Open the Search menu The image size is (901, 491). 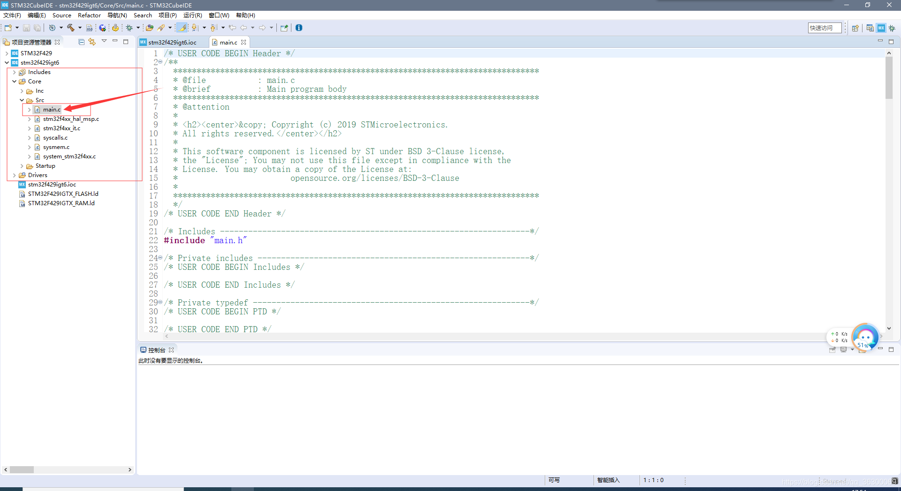click(143, 15)
